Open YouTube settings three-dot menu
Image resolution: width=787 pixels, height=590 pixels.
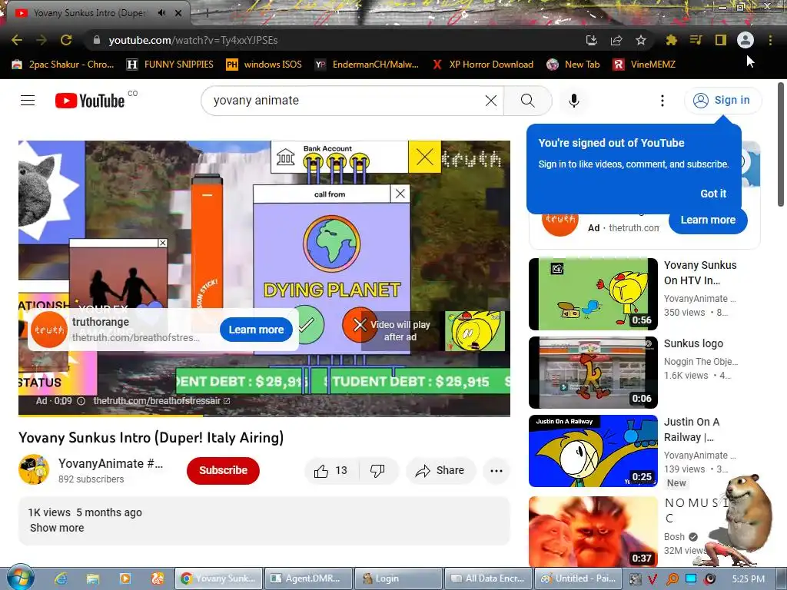click(662, 101)
